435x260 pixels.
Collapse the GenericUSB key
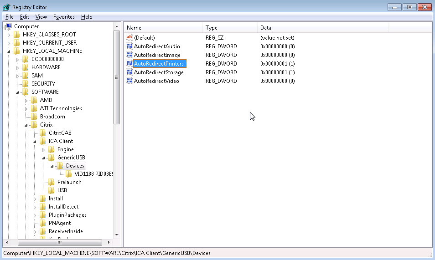pos(43,158)
